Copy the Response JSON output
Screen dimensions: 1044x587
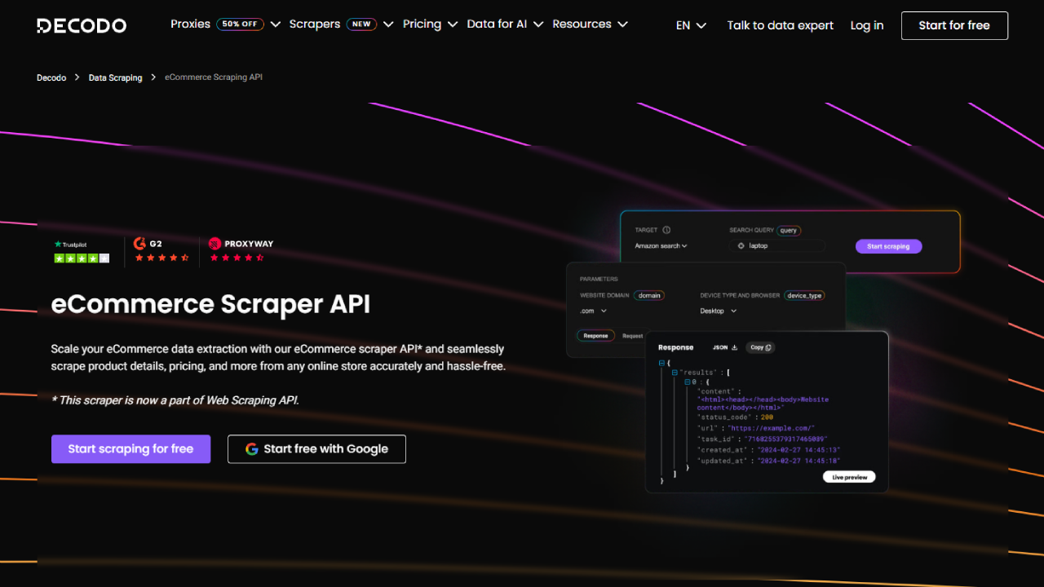coord(759,346)
